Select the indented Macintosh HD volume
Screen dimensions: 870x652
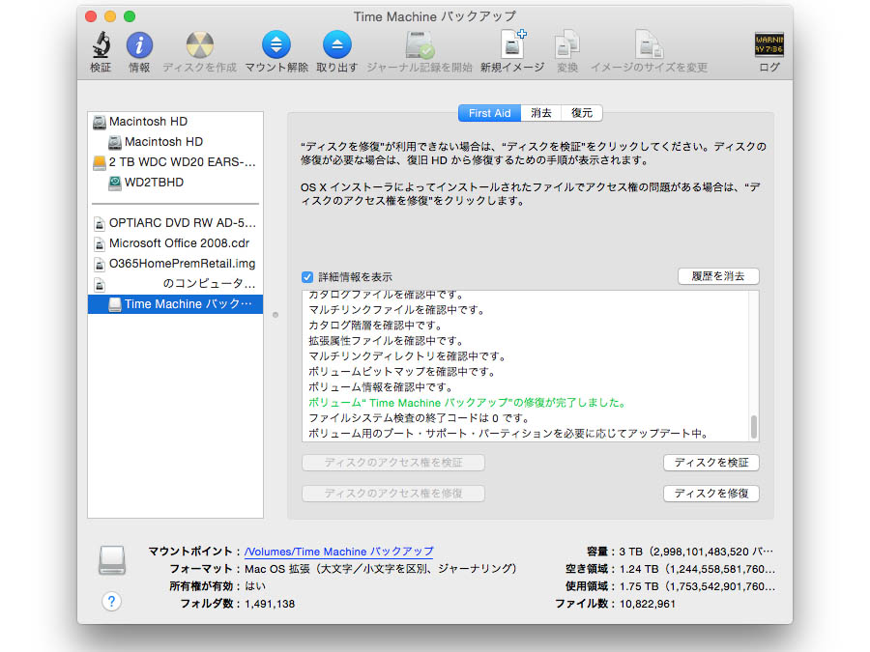[x=175, y=142]
